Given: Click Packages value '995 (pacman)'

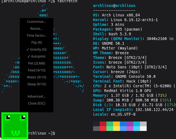Looking at the screenshot, I should tap(129, 29).
